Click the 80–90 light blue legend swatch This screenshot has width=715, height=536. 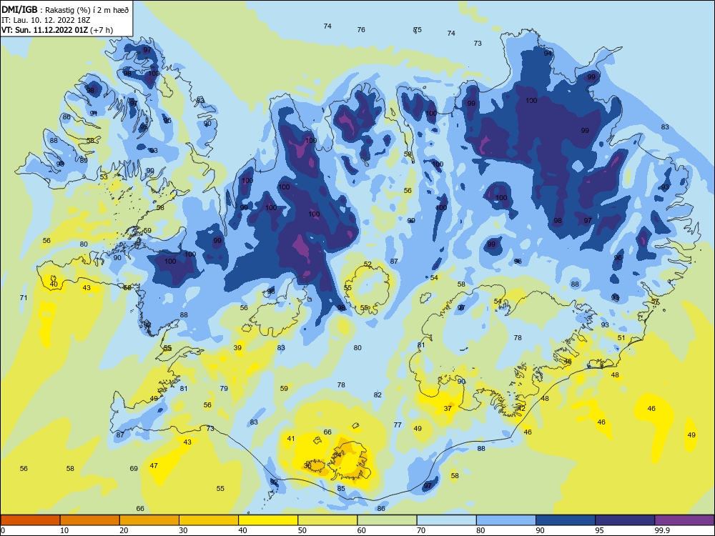coord(506,520)
